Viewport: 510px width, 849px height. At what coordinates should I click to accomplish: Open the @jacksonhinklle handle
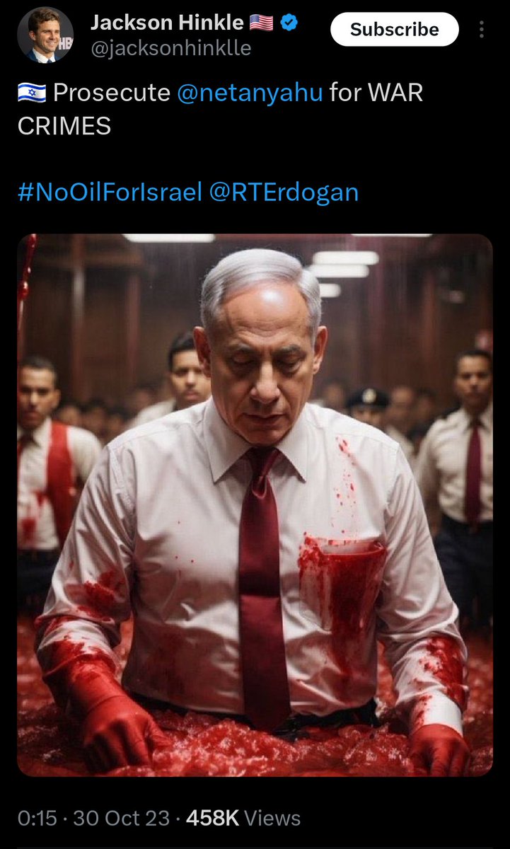pyautogui.click(x=170, y=49)
